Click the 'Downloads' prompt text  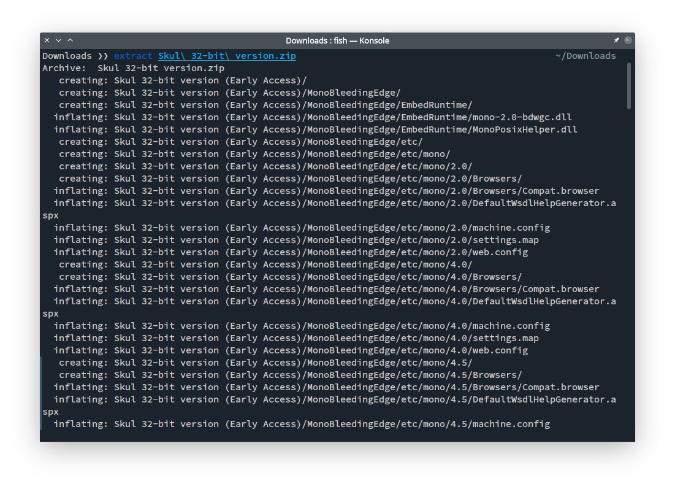[67, 56]
